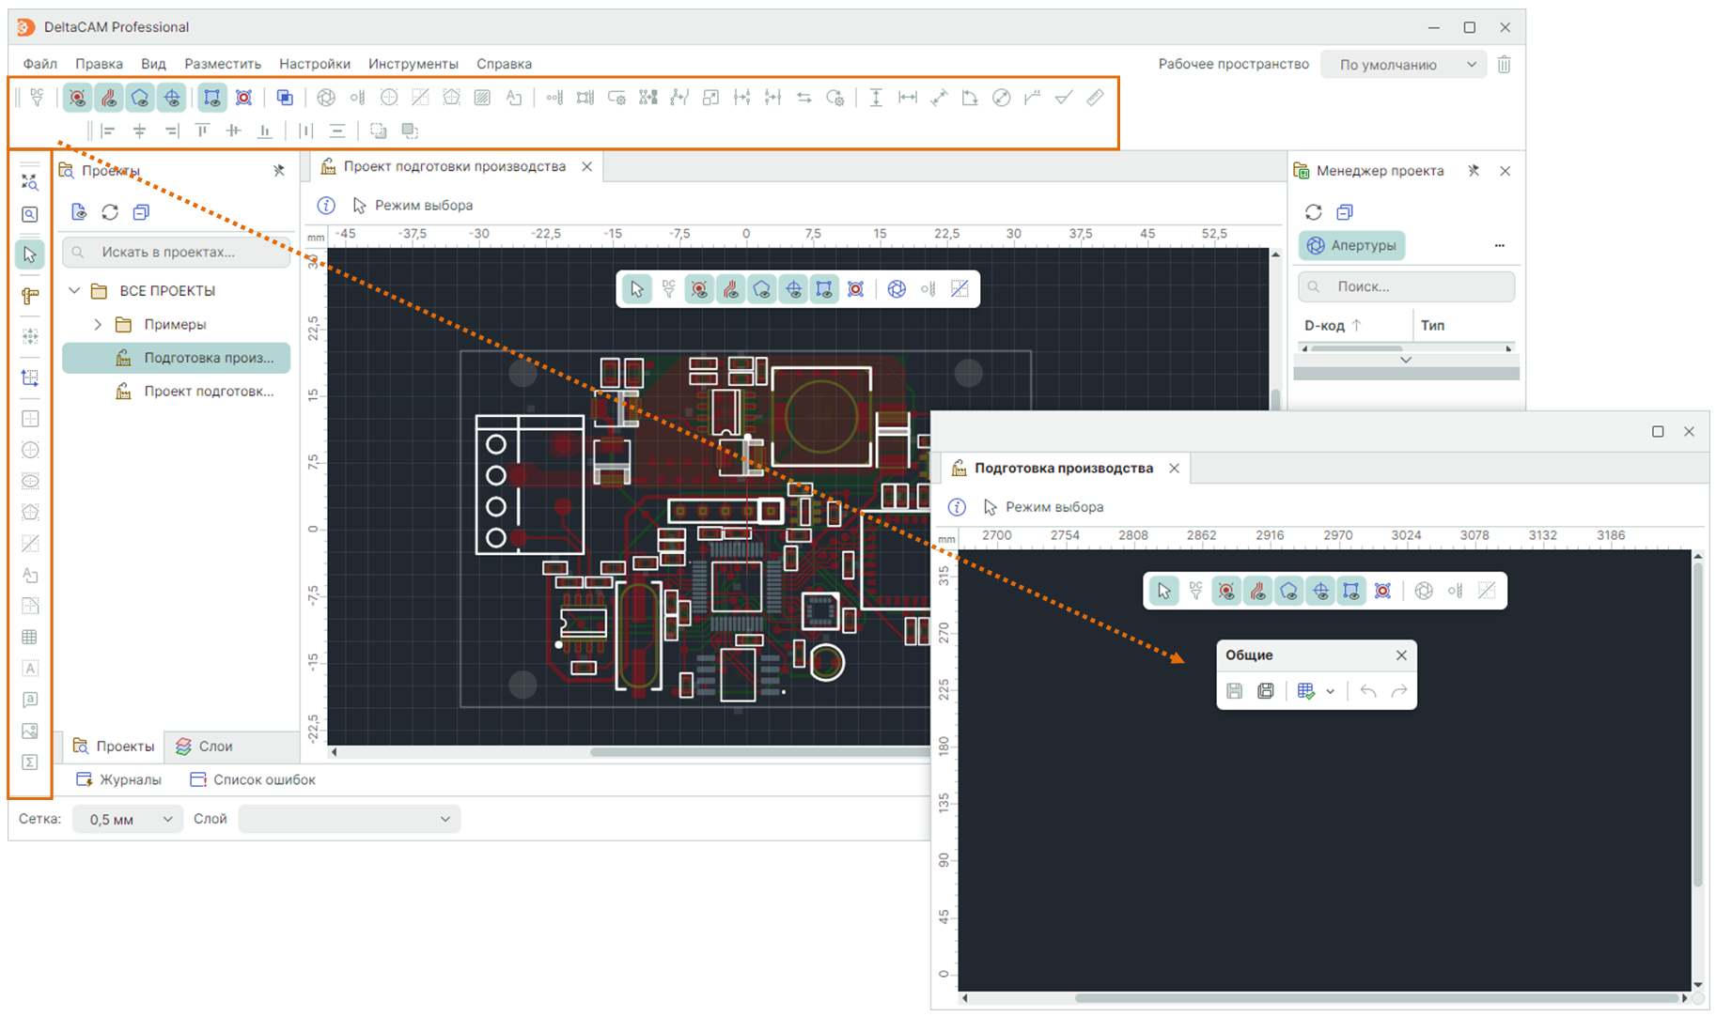Switch to the Слои tab
The image size is (1716, 1017).
click(204, 747)
